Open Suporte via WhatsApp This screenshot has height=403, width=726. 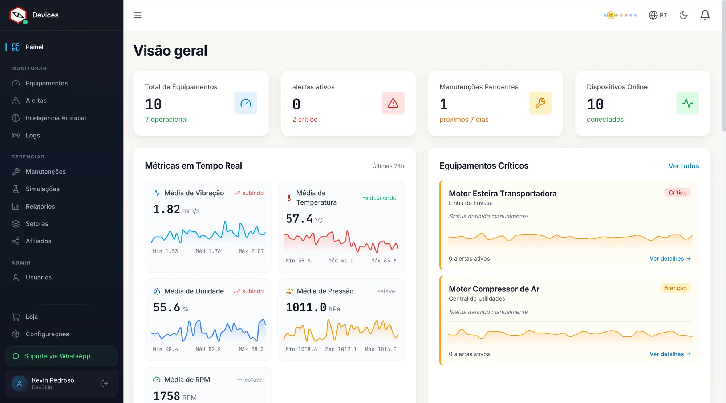[x=61, y=356]
